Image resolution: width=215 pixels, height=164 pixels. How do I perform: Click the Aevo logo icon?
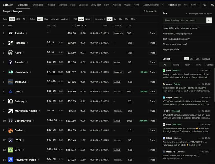tap(10, 53)
